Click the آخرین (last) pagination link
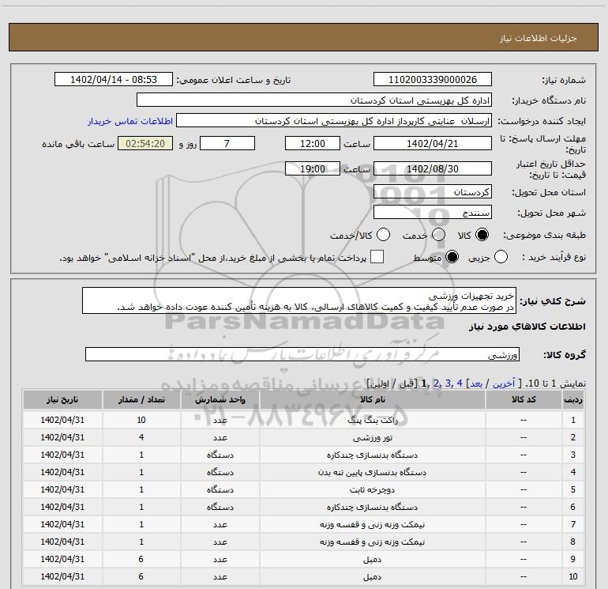The image size is (608, 589). 504,383
